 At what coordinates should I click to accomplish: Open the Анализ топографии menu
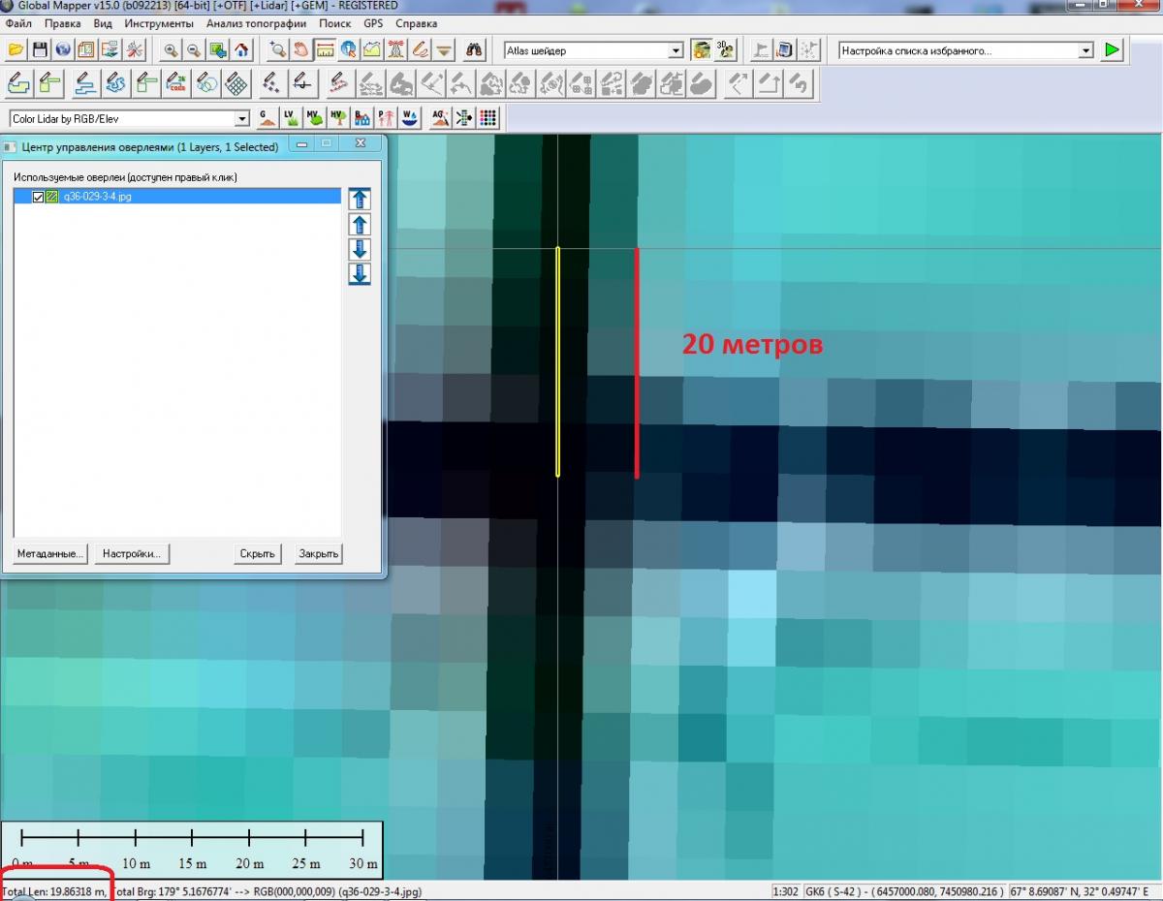[x=256, y=23]
